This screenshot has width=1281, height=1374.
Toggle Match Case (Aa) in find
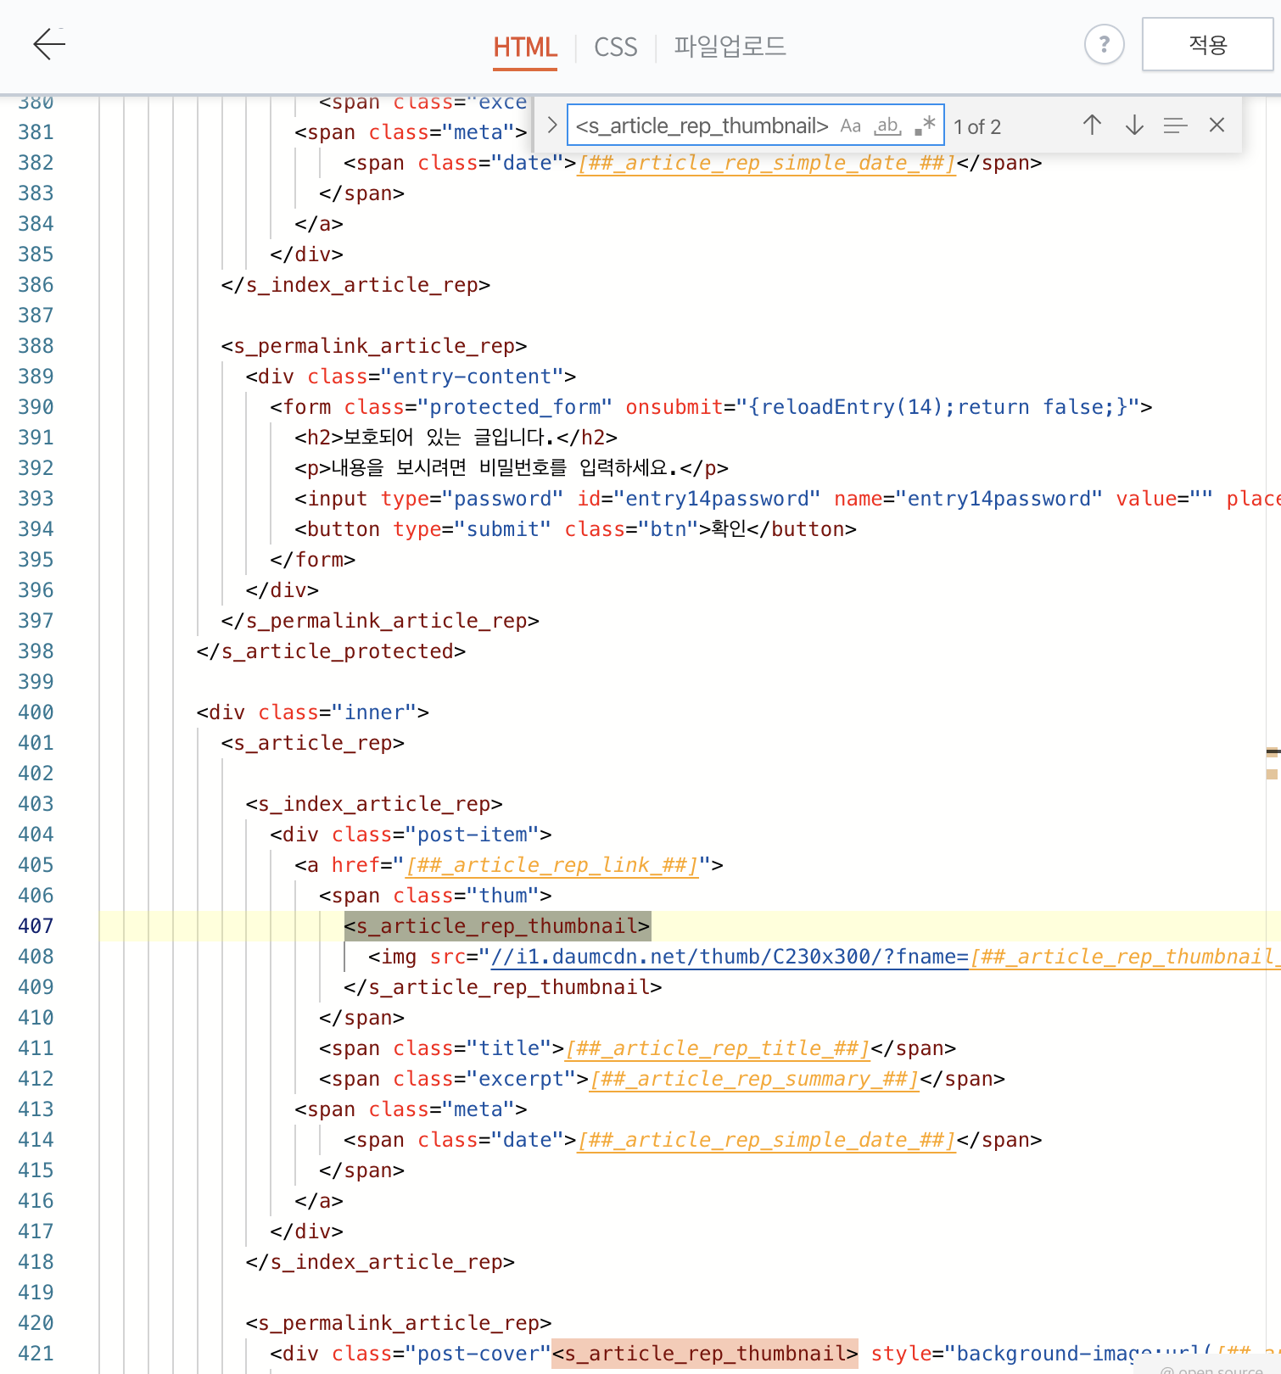coord(851,126)
